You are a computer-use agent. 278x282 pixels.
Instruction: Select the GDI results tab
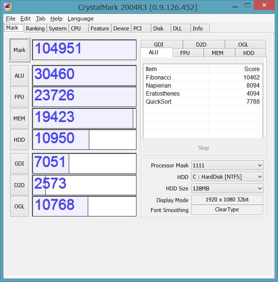pyautogui.click(x=162, y=44)
